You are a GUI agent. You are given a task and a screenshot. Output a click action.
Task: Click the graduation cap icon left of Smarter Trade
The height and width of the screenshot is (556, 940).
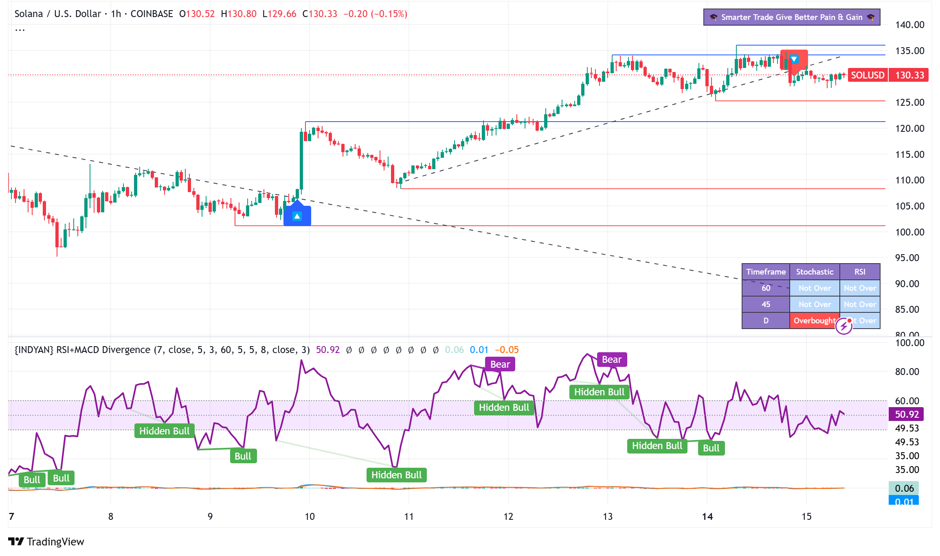point(714,17)
